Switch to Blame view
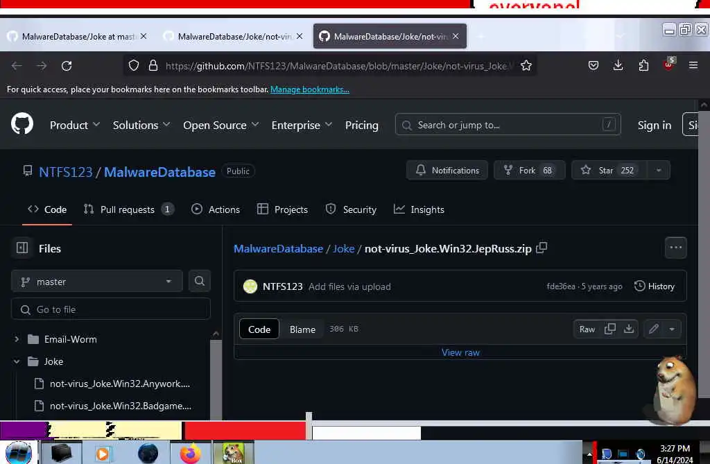Screen dimensions: 710x464 (x=302, y=329)
